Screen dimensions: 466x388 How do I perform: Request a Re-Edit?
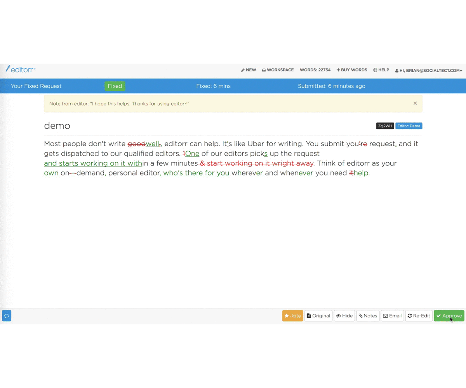tap(419, 316)
